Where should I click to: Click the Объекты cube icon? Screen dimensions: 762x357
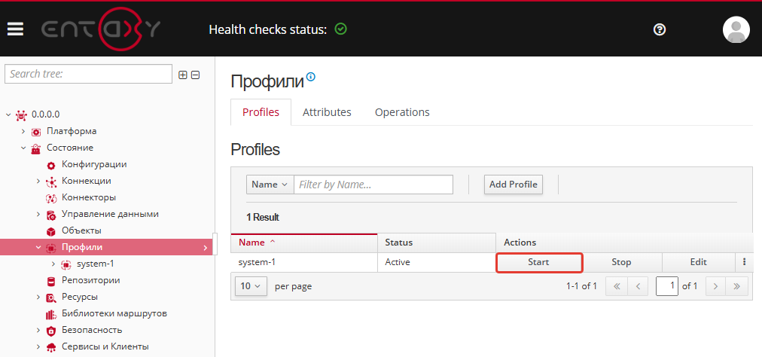click(51, 231)
